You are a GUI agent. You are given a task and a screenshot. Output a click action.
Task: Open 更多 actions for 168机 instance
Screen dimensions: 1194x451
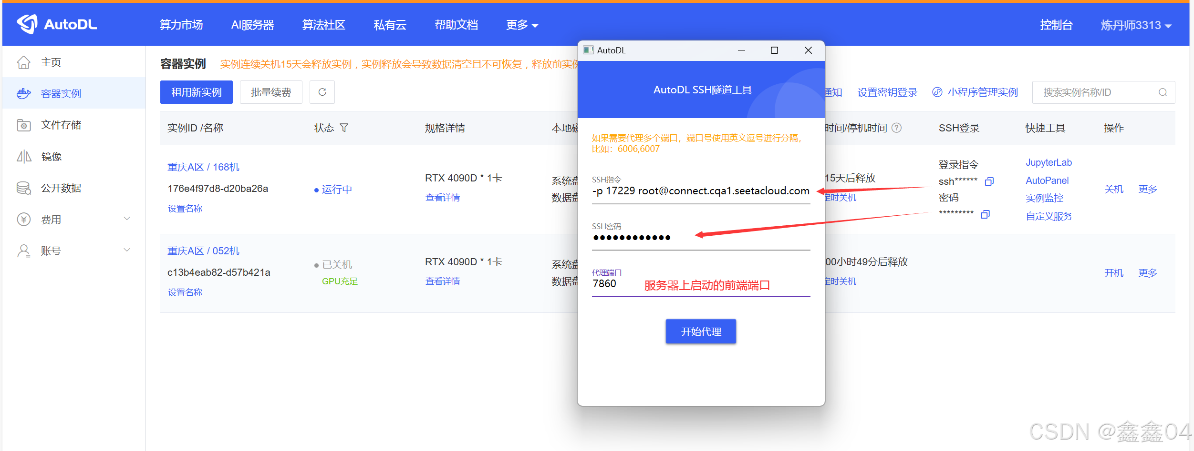(1148, 189)
